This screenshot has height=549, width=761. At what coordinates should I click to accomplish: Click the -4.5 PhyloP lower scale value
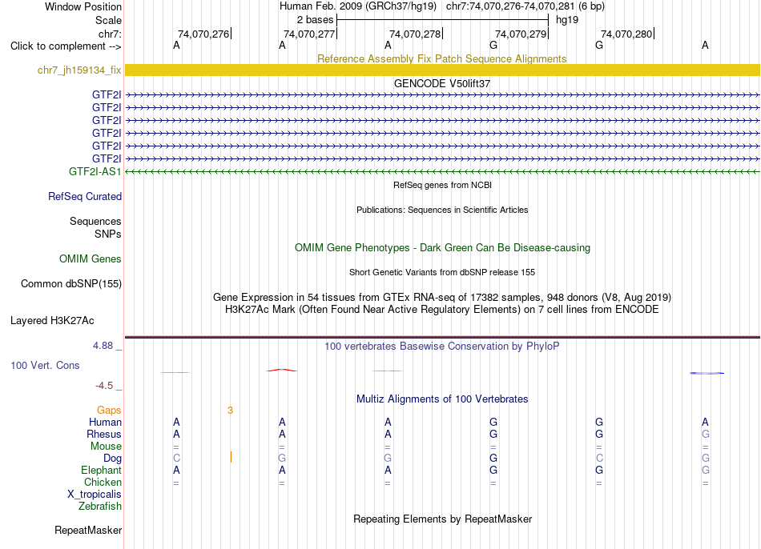pos(104,386)
